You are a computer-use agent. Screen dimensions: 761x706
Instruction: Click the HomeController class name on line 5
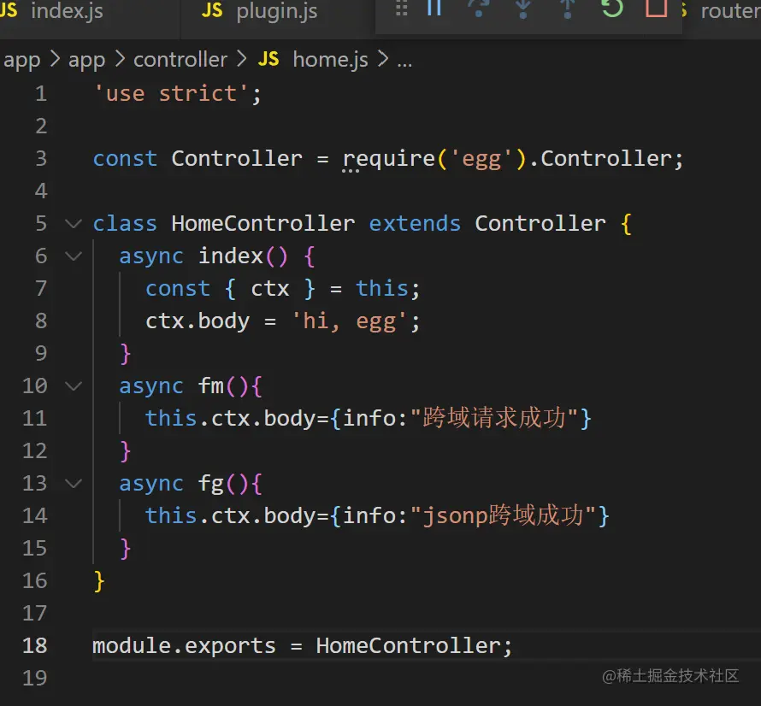pos(263,224)
